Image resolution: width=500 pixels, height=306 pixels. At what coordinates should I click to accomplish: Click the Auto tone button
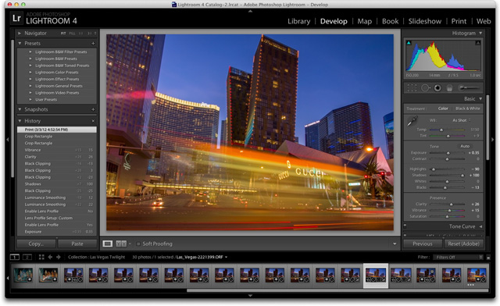(x=465, y=146)
